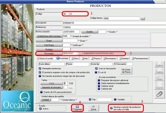Image resolution: width=166 pixels, height=113 pixels.
Task: Click the Caracter. button on right
Action: coord(160,85)
